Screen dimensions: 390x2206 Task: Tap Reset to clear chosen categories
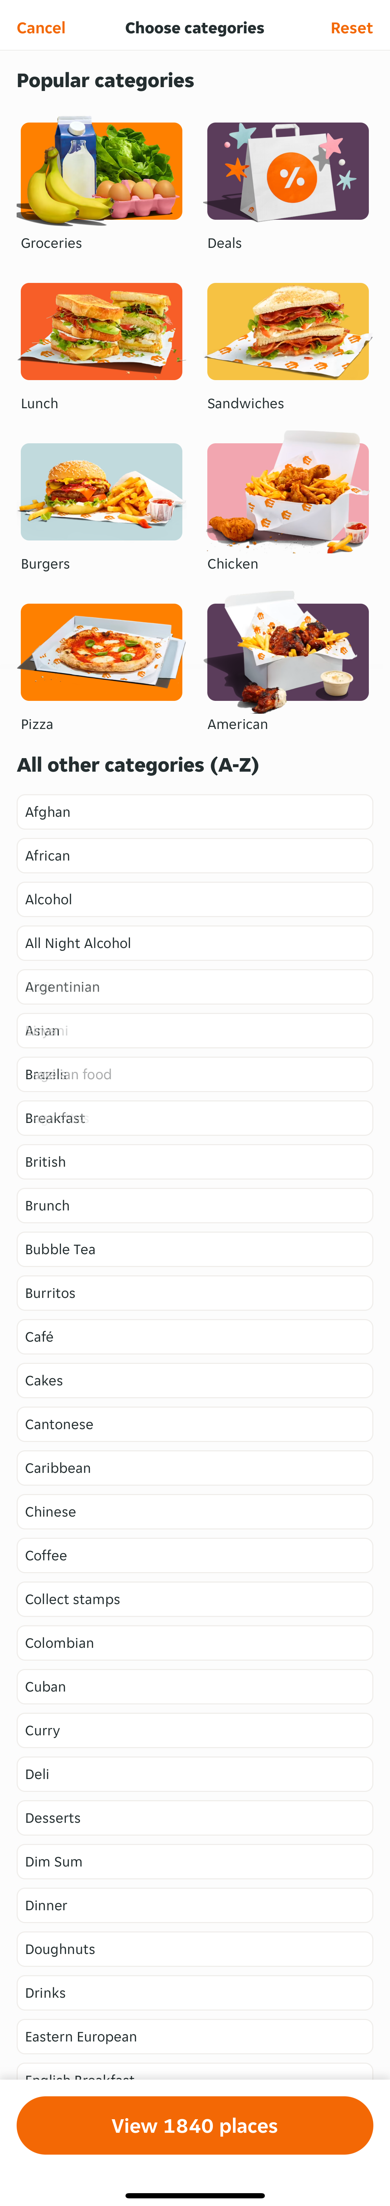(x=351, y=27)
